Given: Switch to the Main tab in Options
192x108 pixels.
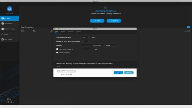Looking at the screenshot, I should 56,32.
